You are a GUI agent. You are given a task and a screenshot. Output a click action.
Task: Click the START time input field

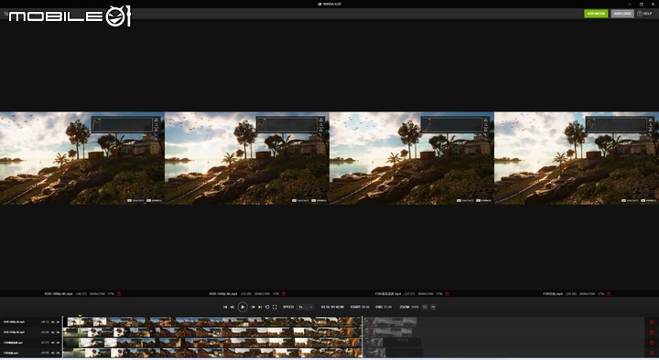click(x=365, y=307)
